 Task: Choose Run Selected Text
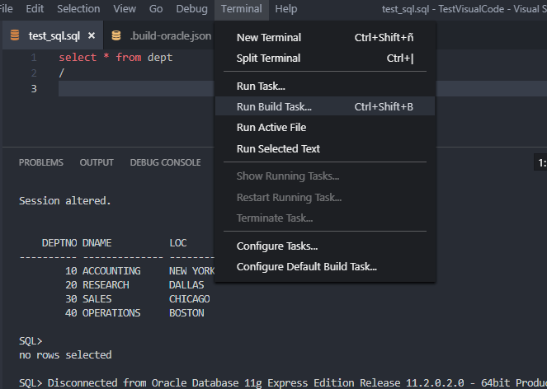[x=278, y=149]
